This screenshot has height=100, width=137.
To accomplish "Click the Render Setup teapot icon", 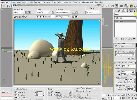I will [127, 6].
